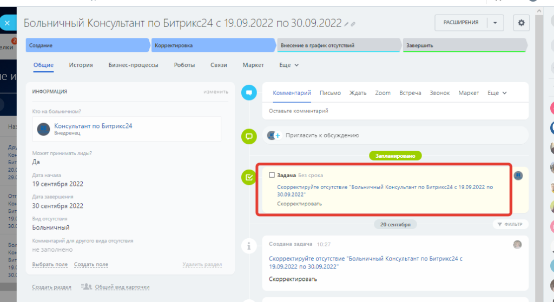Click the Дата начала value 19 сентября 2022
Screen dimensions: 554x302
57,184
